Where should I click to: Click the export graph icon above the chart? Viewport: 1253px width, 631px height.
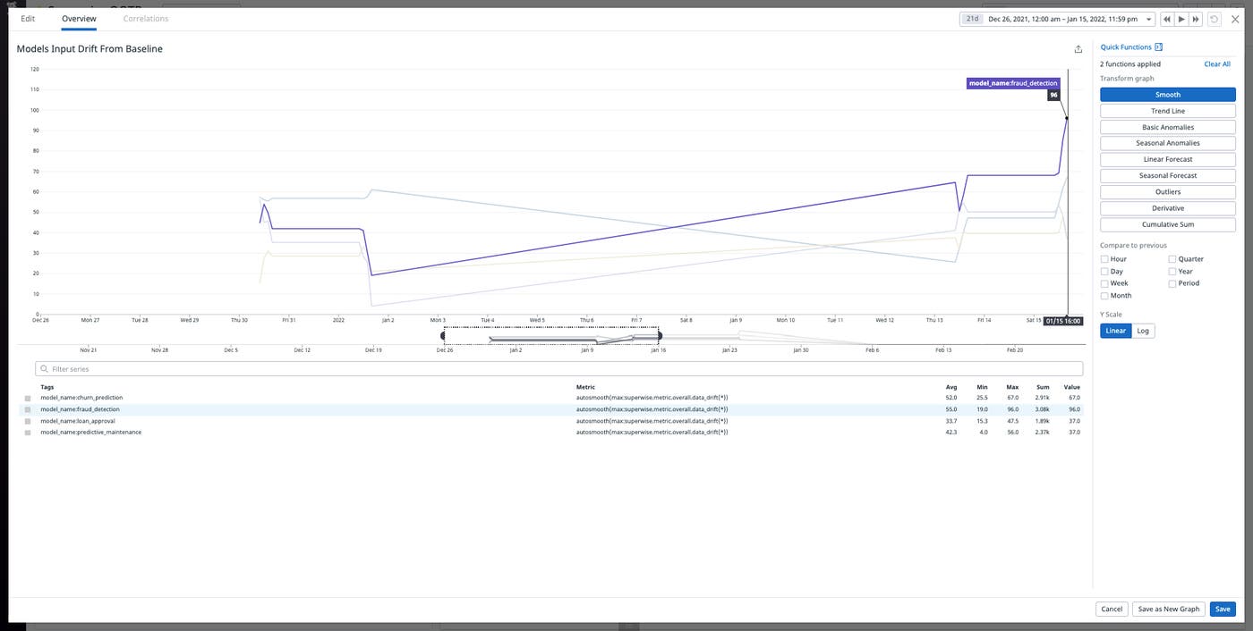click(x=1078, y=48)
